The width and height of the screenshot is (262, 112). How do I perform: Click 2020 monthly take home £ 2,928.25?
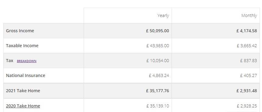[x=247, y=106]
